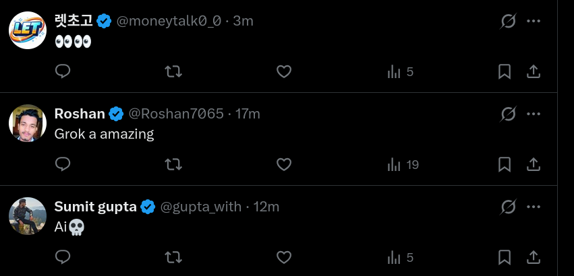Screen dimensions: 574x276
Task: Click the LET profile avatar
Action: (28, 30)
